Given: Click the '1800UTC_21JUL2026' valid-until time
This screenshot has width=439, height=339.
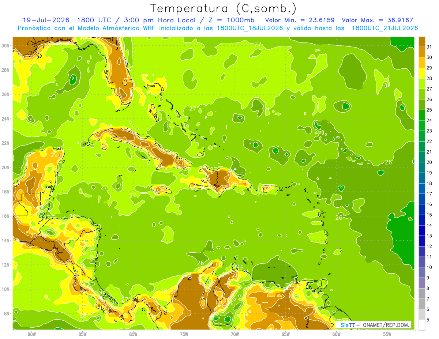Looking at the screenshot, I should (385, 28).
